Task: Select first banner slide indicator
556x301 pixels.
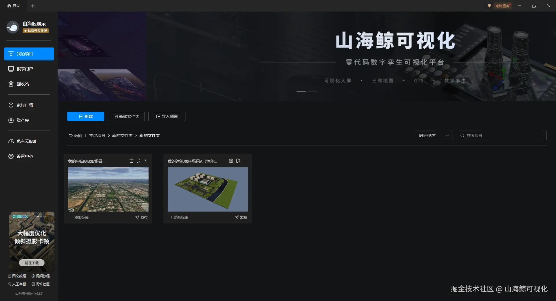Action: coord(301,91)
